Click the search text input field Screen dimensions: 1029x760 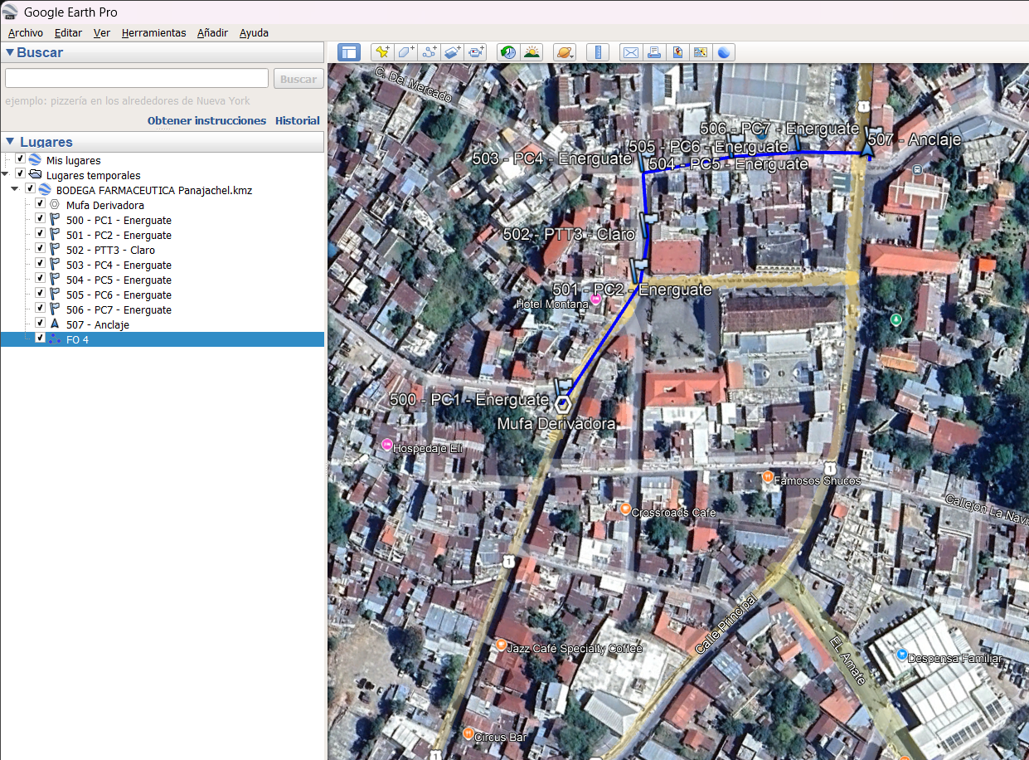pyautogui.click(x=137, y=79)
